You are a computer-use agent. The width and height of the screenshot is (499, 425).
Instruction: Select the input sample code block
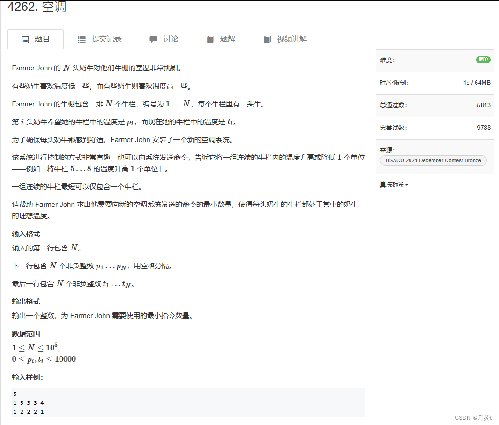[x=187, y=402]
